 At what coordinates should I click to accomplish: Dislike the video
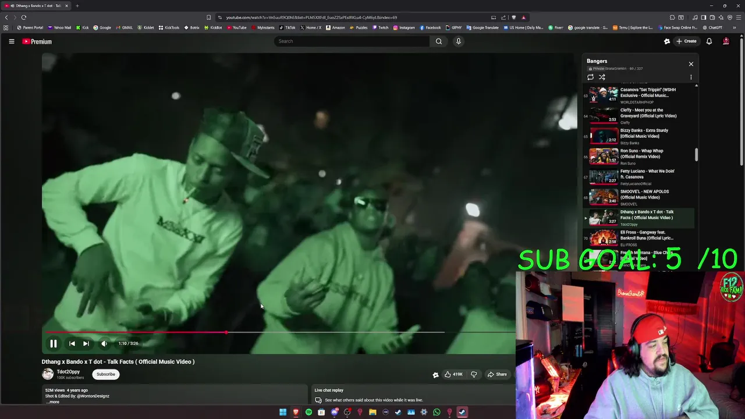(474, 374)
